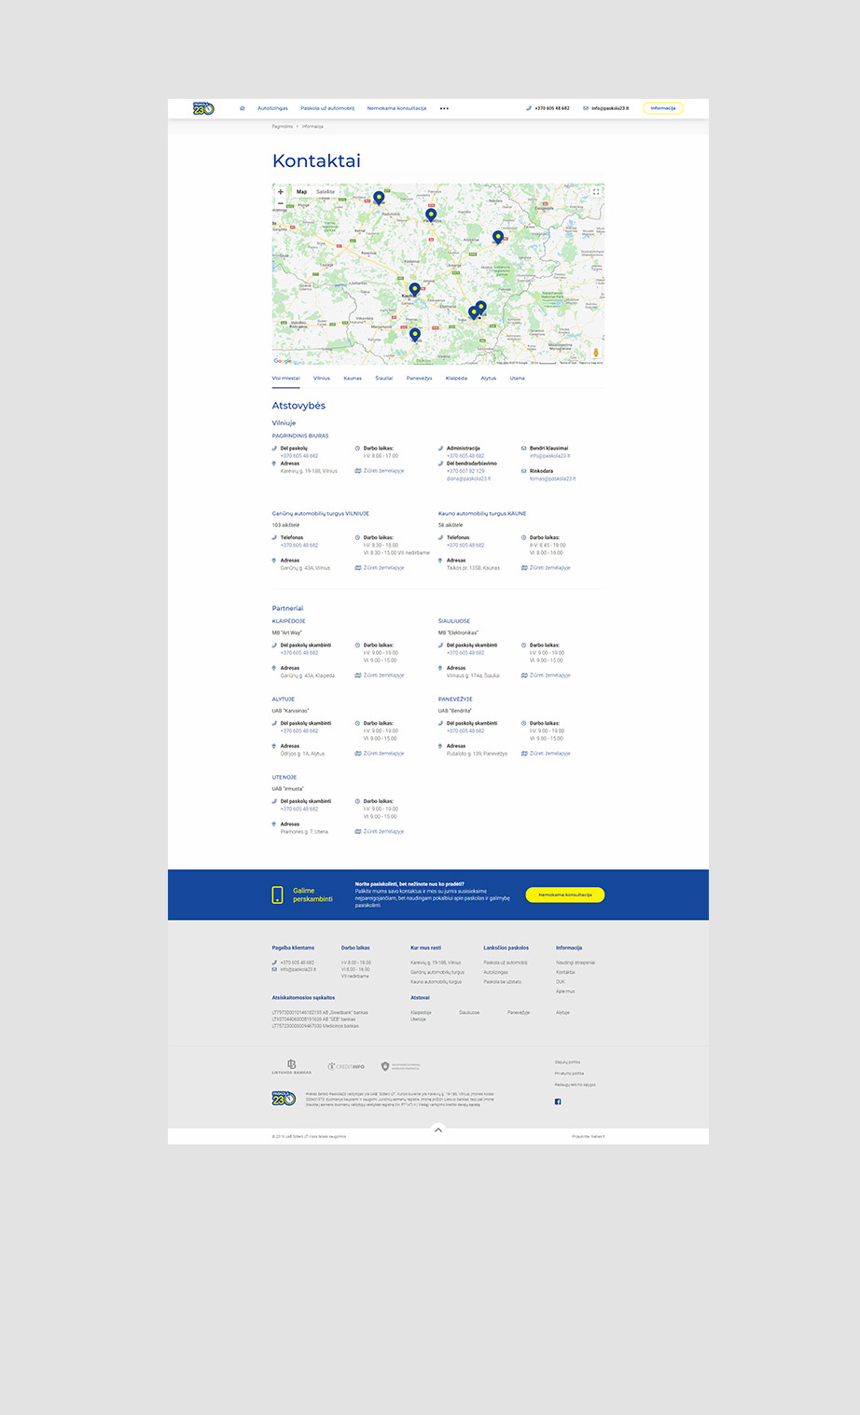860x1415 pixels.
Task: Open the Informacija menu button in the header
Action: pos(663,108)
